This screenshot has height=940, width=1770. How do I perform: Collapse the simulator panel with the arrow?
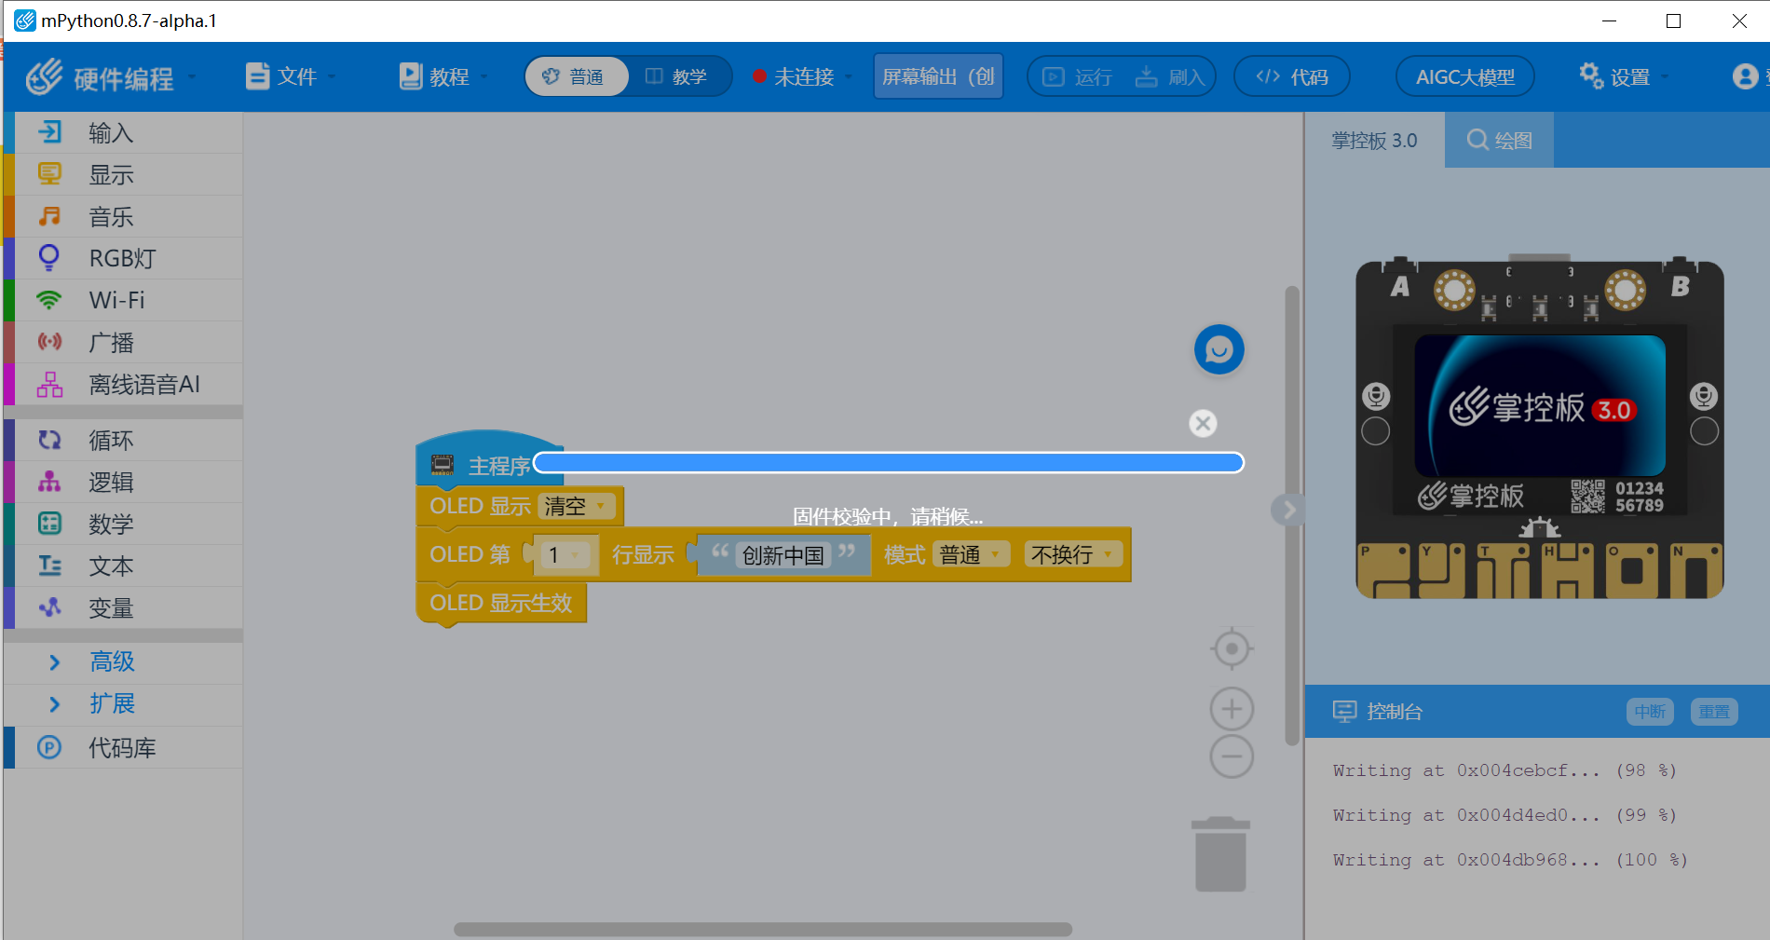pos(1288,510)
